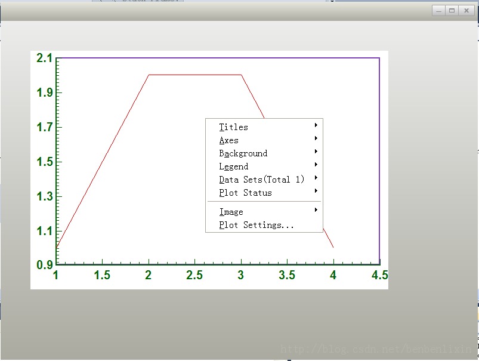The height and width of the screenshot is (361, 479).
Task: Click the x-axis label 4
Action: point(333,275)
